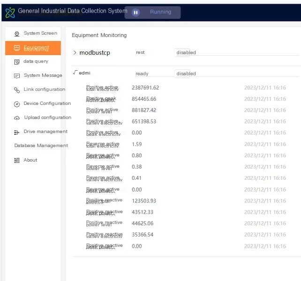Click the Device Configuration gauge icon
Image resolution: width=301 pixels, height=281 pixels.
[x=17, y=104]
